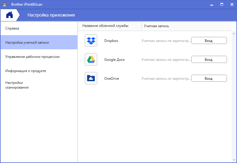The height and width of the screenshot is (163, 237).
Task: Click the Dropbox service icon
Action: point(91,41)
